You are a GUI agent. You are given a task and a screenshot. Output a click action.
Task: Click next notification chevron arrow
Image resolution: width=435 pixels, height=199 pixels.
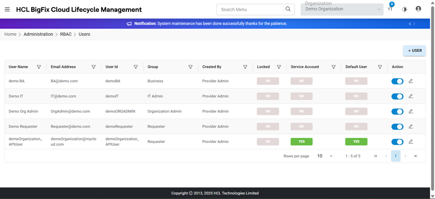point(414,24)
